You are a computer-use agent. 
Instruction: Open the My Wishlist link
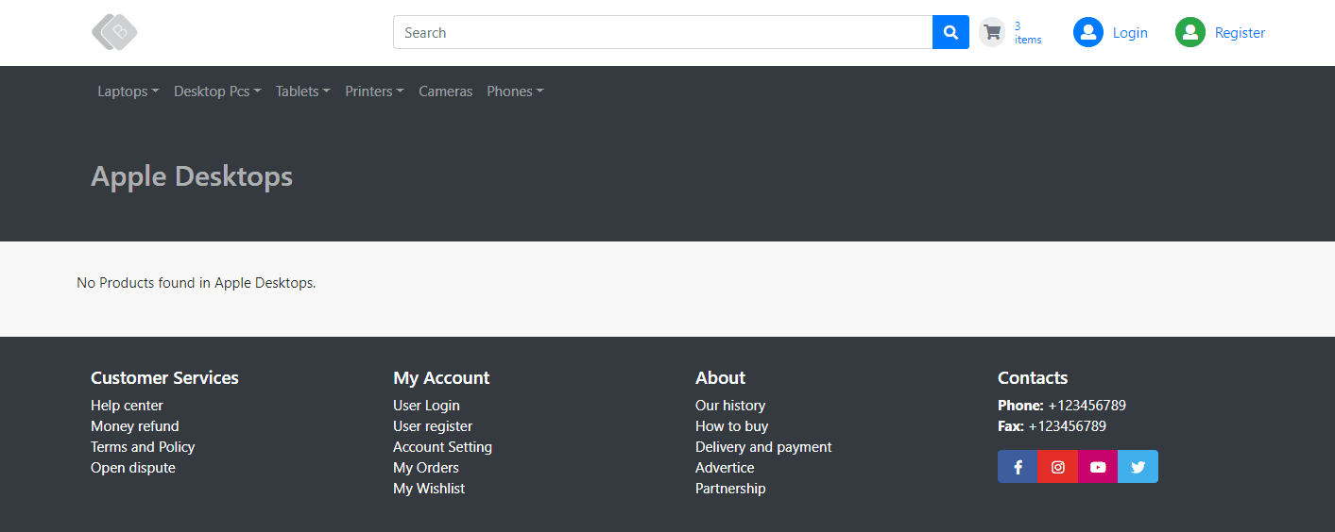pos(429,489)
